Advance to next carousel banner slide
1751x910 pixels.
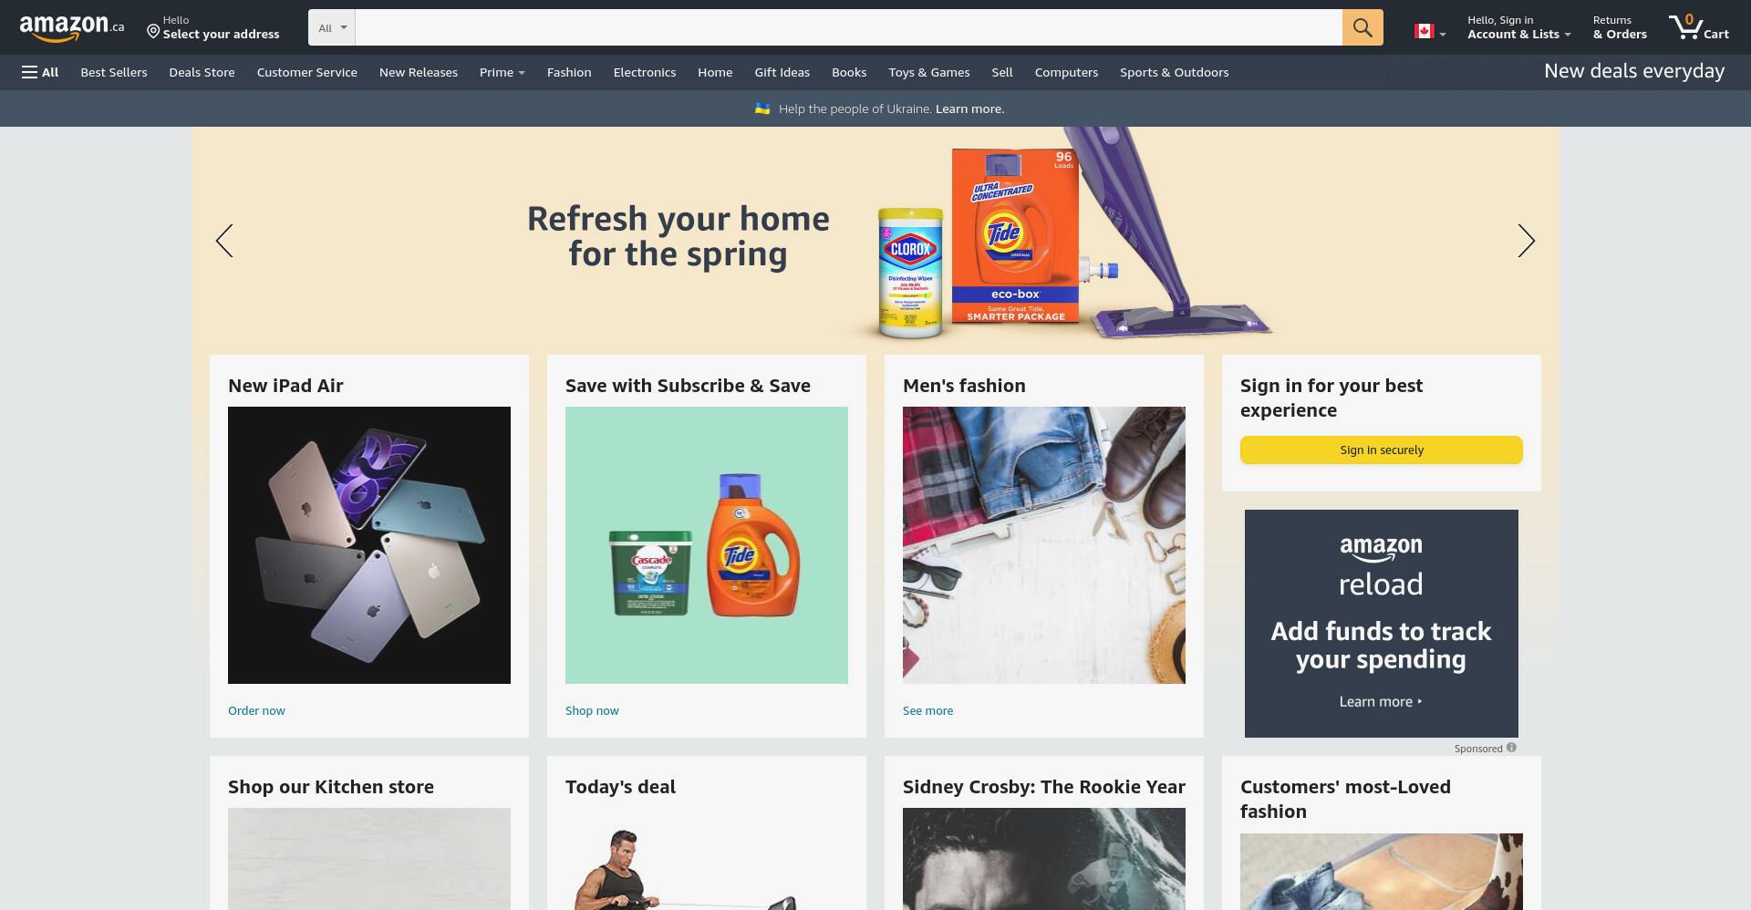click(x=1526, y=241)
